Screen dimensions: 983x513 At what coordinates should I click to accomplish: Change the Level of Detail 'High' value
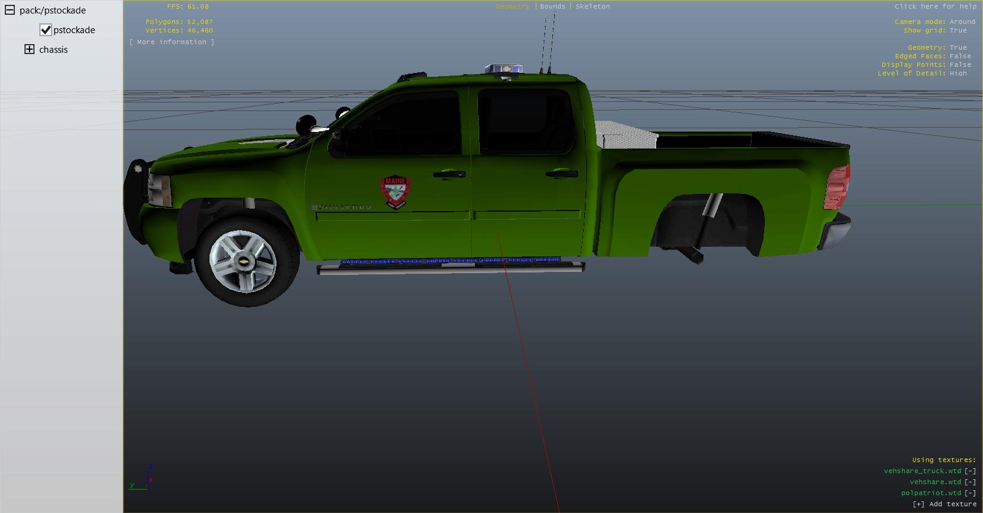pos(958,73)
